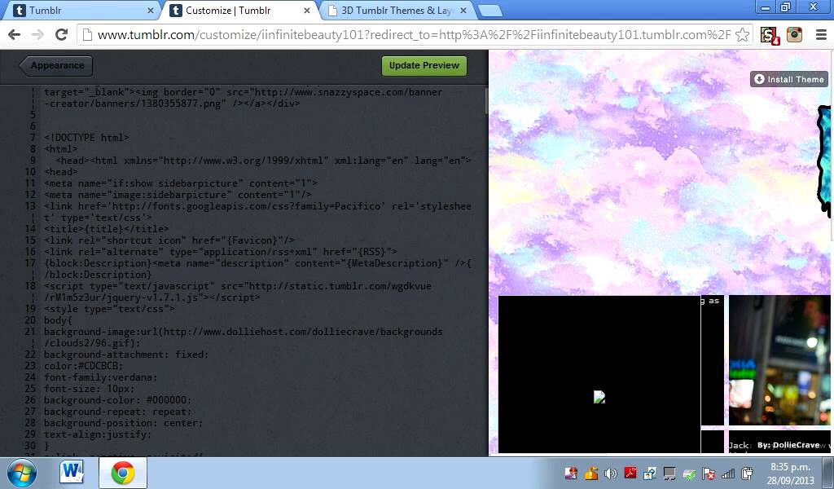The width and height of the screenshot is (834, 489).
Task: Open the printer with green check tray icon
Action: pyautogui.click(x=689, y=474)
